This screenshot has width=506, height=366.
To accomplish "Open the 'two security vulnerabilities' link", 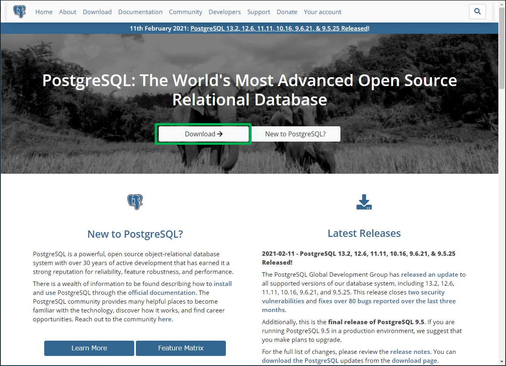I will click(x=353, y=296).
